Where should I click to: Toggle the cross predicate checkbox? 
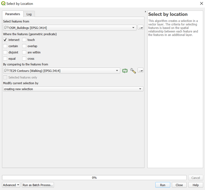click(24, 59)
